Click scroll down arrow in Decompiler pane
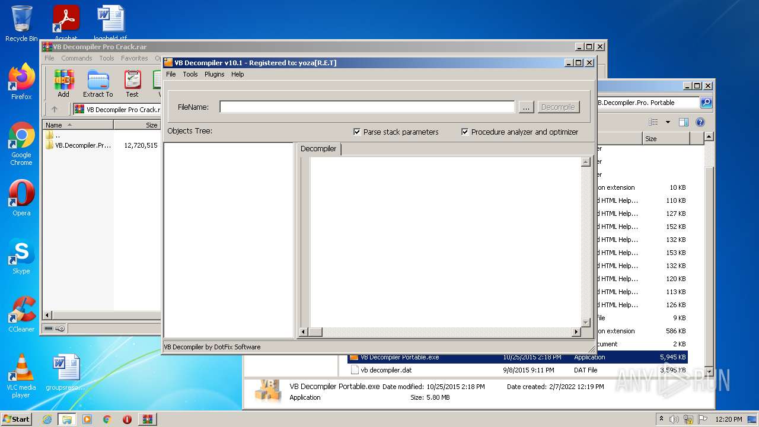759x427 pixels. click(x=586, y=323)
